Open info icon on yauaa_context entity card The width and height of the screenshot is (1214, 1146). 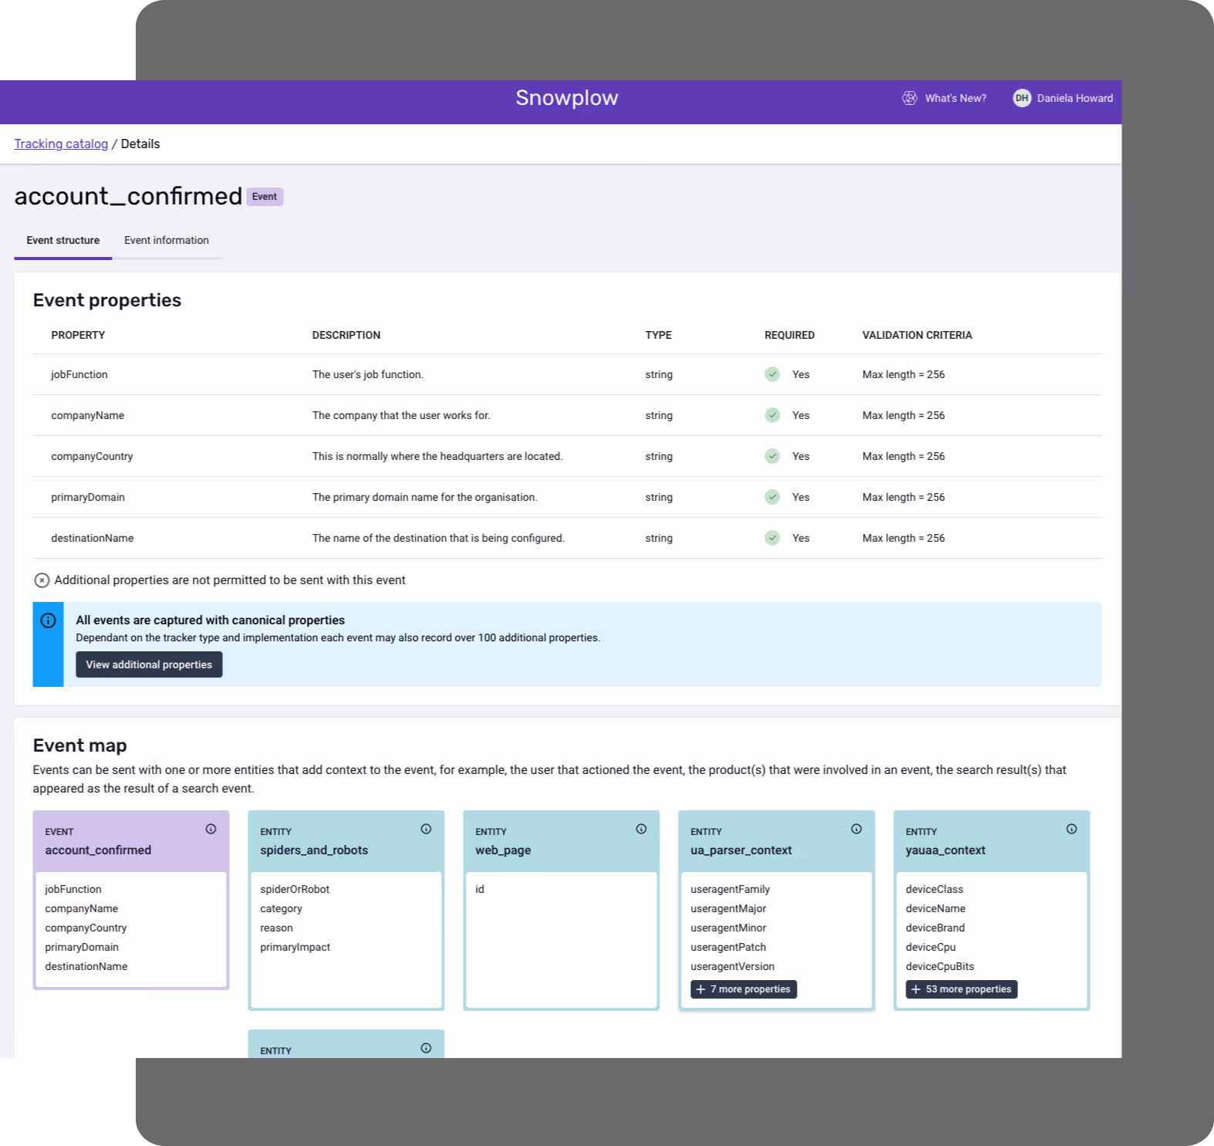pos(1071,829)
